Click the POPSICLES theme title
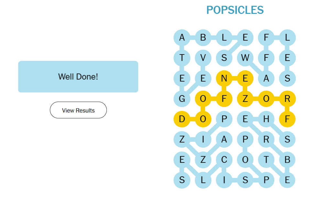 tap(235, 10)
